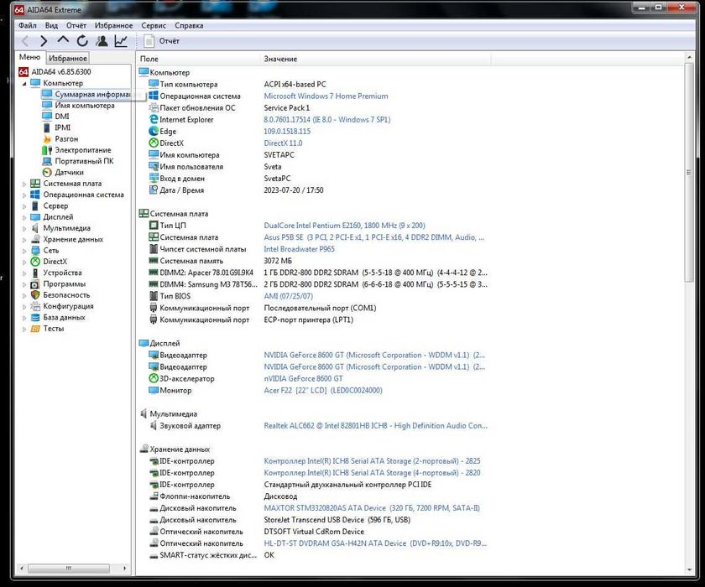Screen dimensions: 705x587
Task: Click the Back navigation arrow in toolbar
Action: tap(25, 41)
